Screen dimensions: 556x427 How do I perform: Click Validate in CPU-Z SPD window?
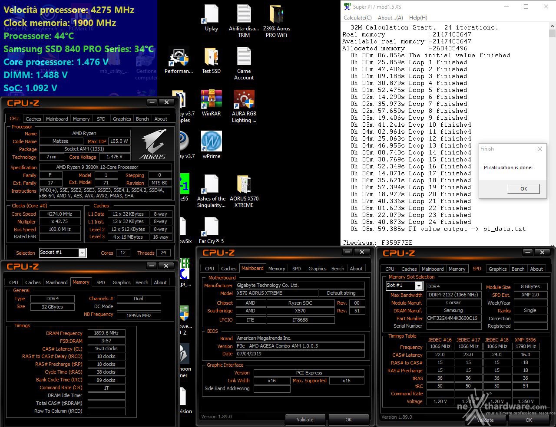click(485, 420)
